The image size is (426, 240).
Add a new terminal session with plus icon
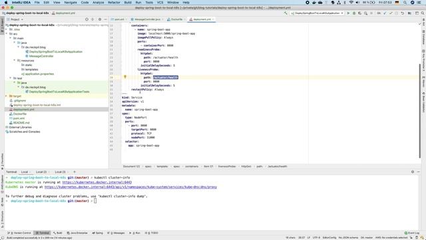click(75, 172)
